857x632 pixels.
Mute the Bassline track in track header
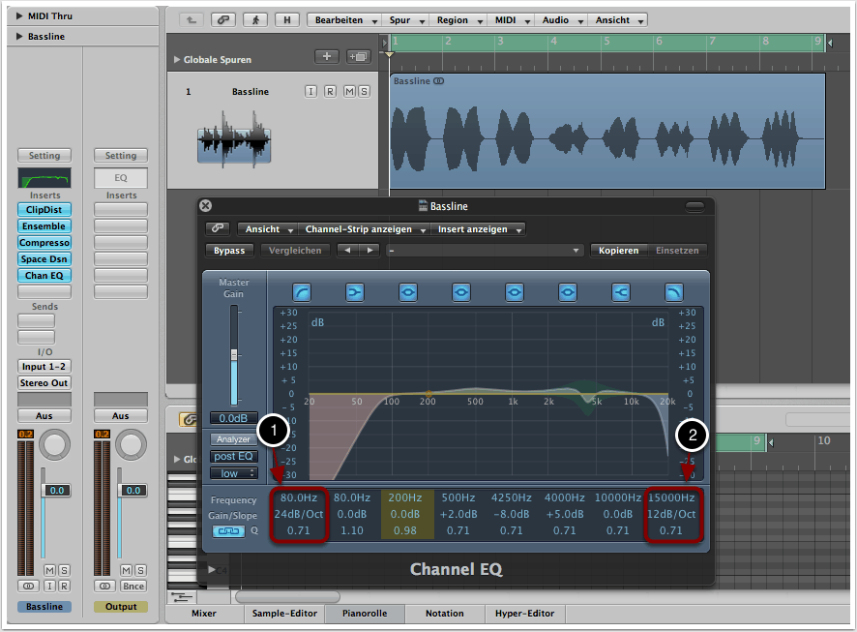coord(347,91)
